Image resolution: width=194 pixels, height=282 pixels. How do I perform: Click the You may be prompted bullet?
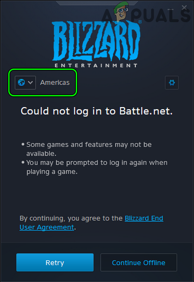94,167
